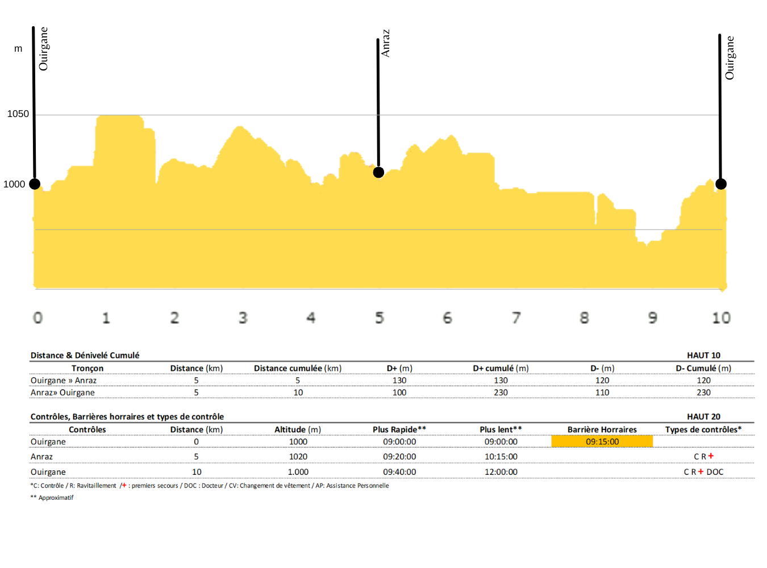Select the 'Distance cumulée (km)' column header
The width and height of the screenshot is (767, 568).
[x=297, y=368]
